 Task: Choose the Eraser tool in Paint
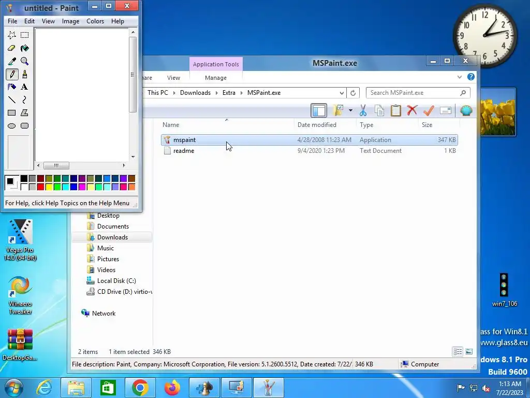[12, 48]
